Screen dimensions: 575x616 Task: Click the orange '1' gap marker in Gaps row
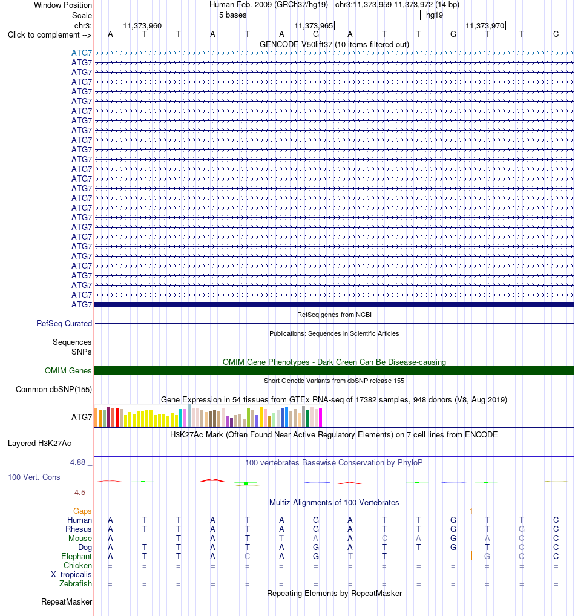coord(471,511)
